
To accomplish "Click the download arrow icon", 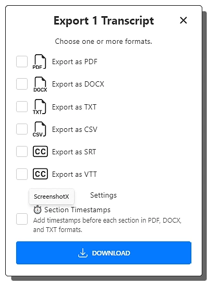I will point(82,253).
